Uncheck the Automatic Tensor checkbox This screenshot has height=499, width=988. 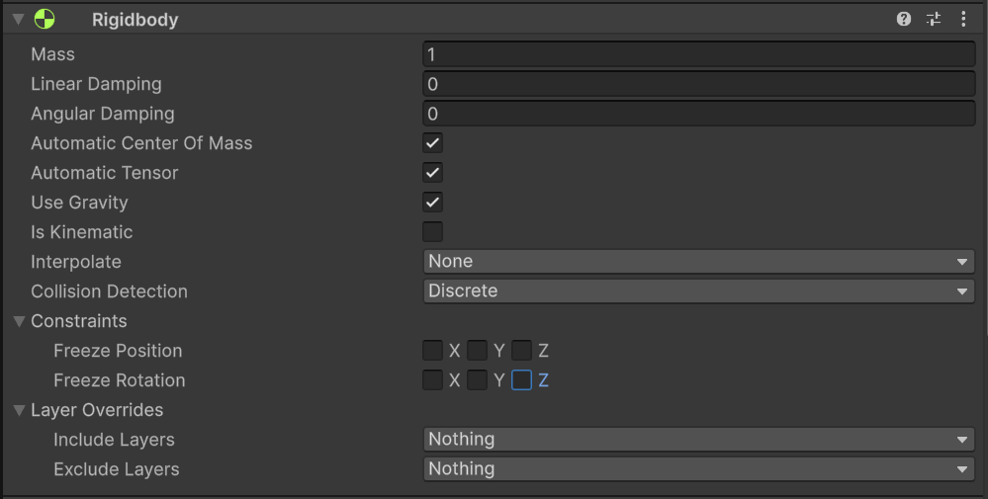(x=432, y=173)
